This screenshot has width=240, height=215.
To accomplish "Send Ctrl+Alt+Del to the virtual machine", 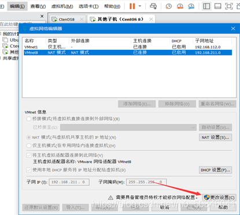I will [153, 6].
